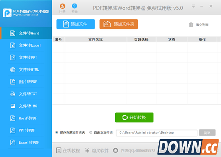Click the TXT file icon

[x=13, y=94]
